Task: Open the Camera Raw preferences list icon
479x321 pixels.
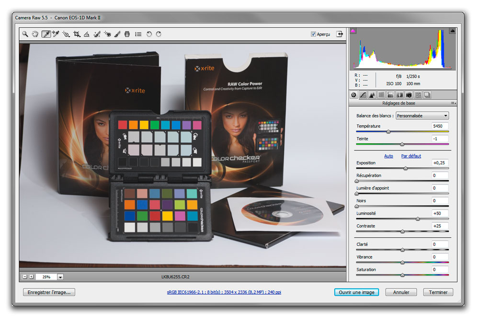Action: [138, 34]
